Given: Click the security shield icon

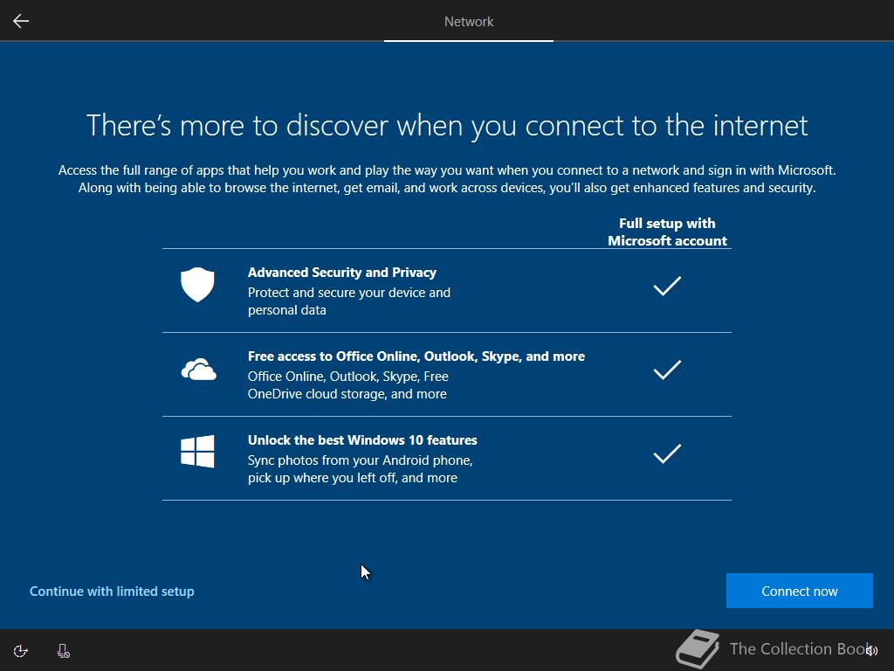Looking at the screenshot, I should coord(197,284).
